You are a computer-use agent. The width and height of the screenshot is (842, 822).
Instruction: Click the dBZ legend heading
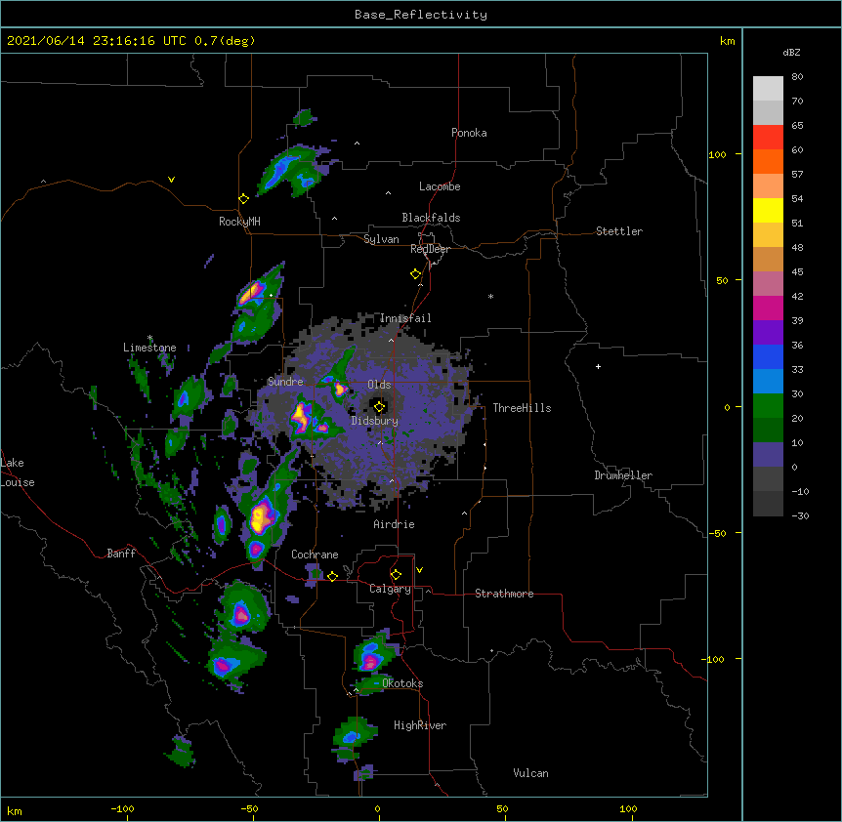pyautogui.click(x=791, y=53)
